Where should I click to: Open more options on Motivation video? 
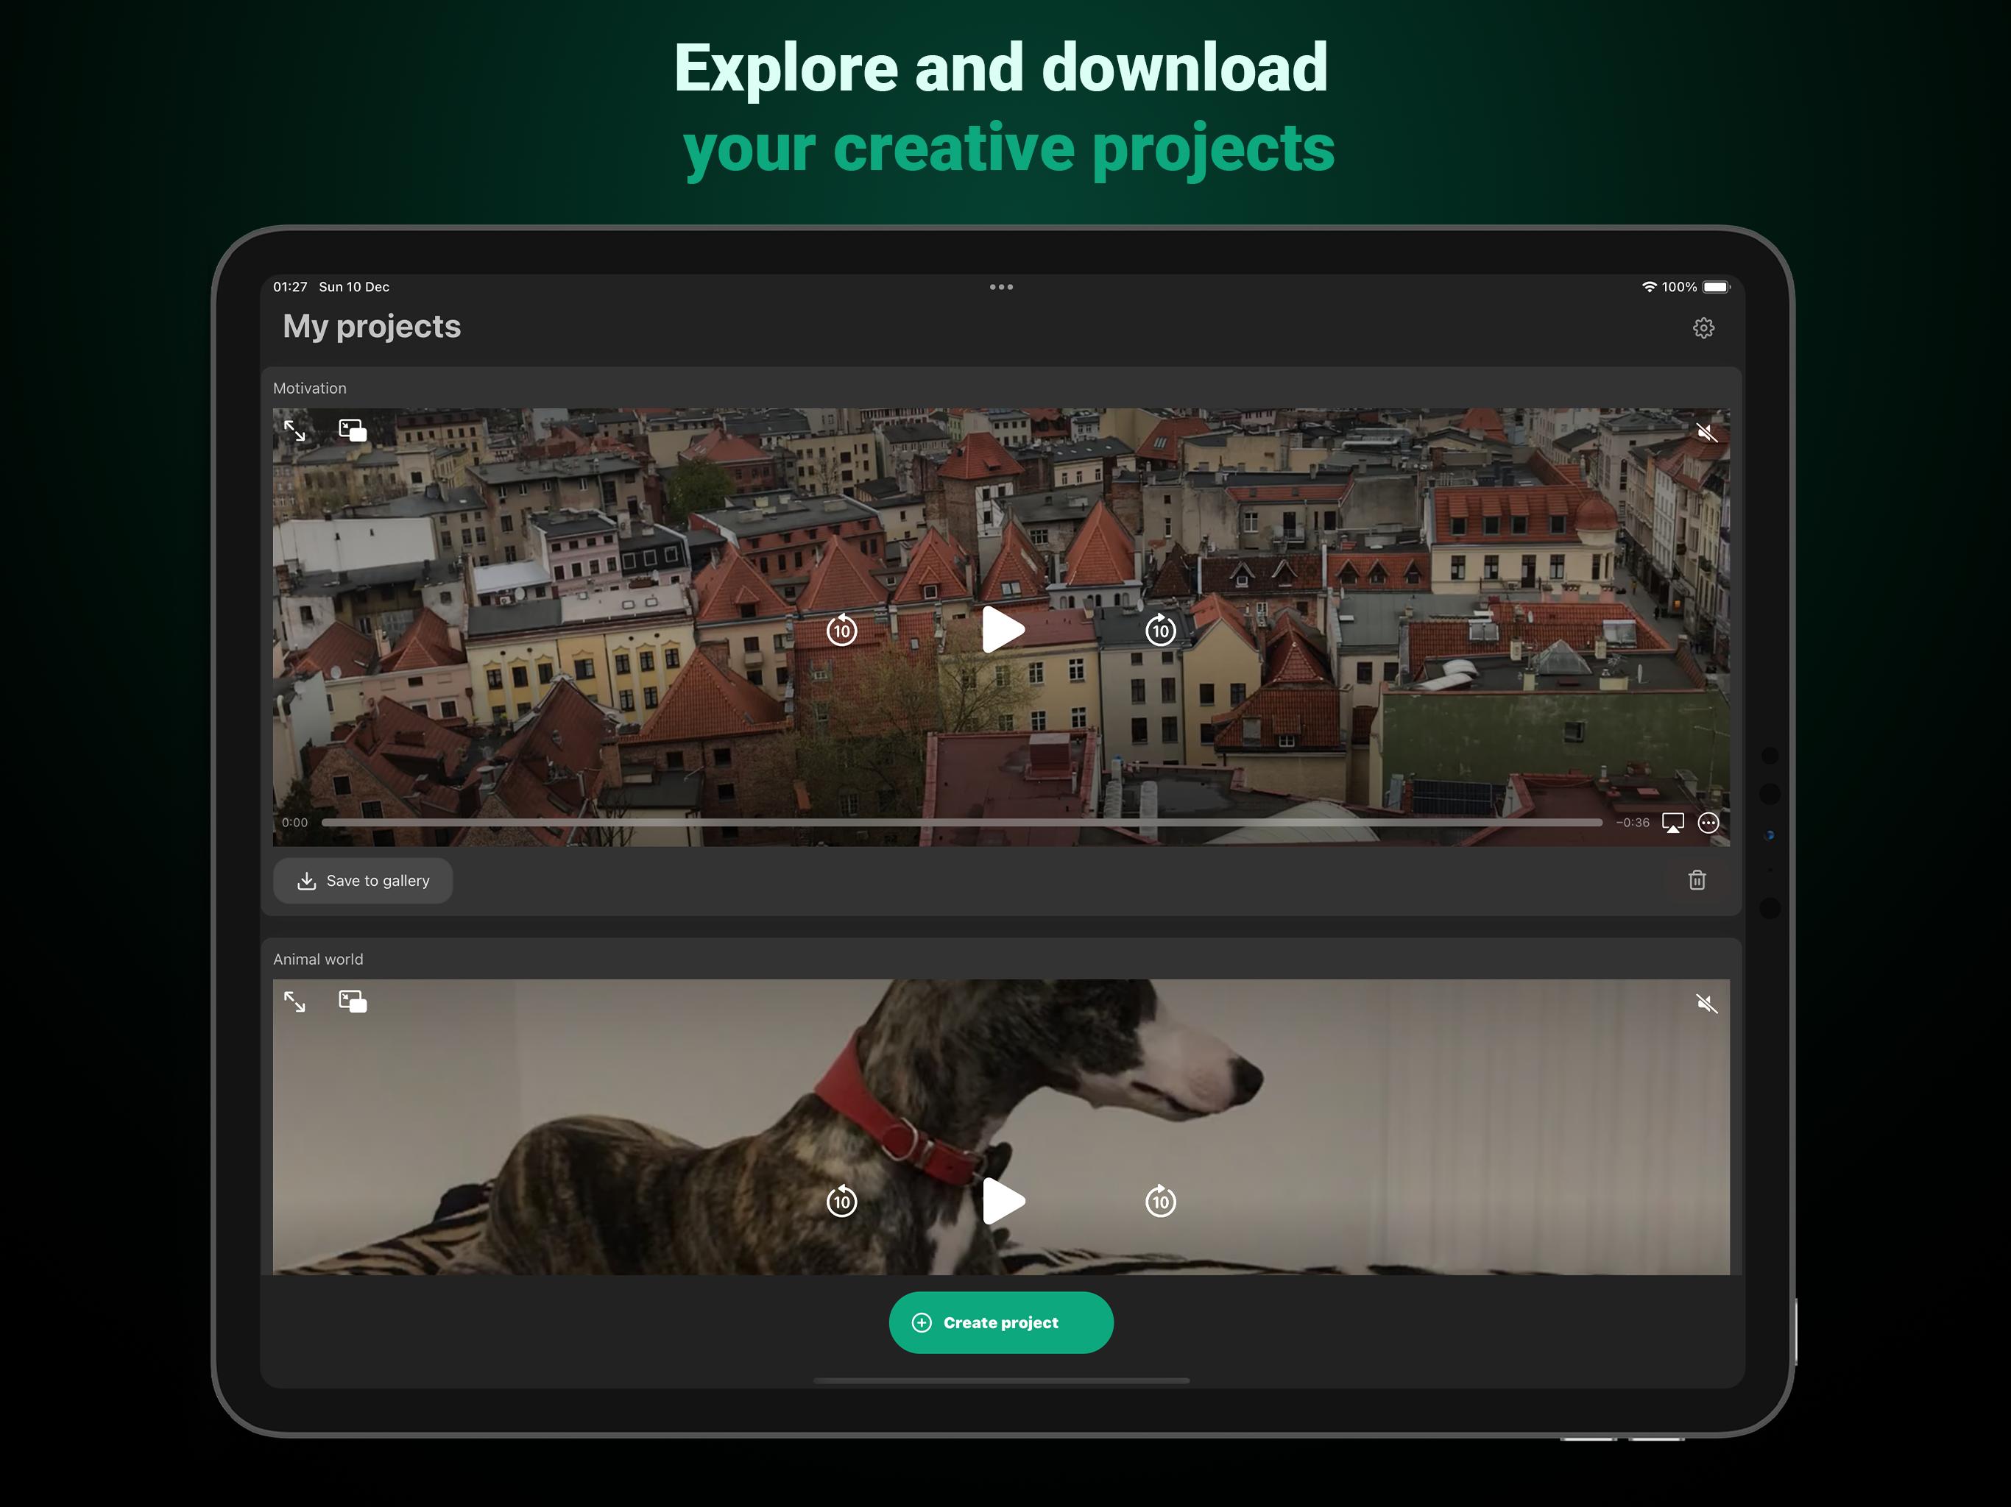(x=1708, y=823)
